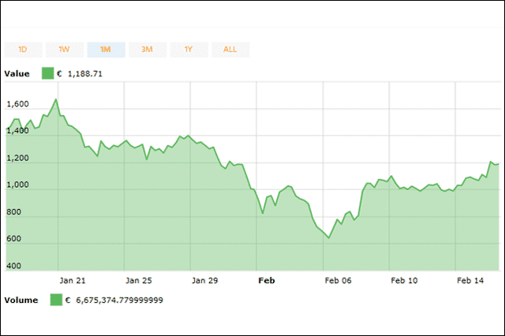Viewport: 505px width, 336px height.
Task: Click the Value label
Action: 17,73
